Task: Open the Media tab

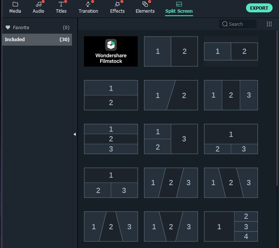Action: pos(15,7)
